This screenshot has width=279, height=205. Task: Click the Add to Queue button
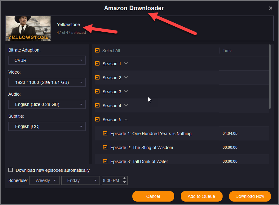coord(201,196)
